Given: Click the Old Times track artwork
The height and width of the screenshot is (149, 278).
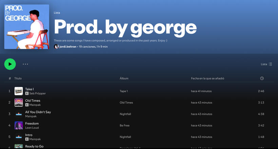Looking at the screenshot, I should [19, 102].
